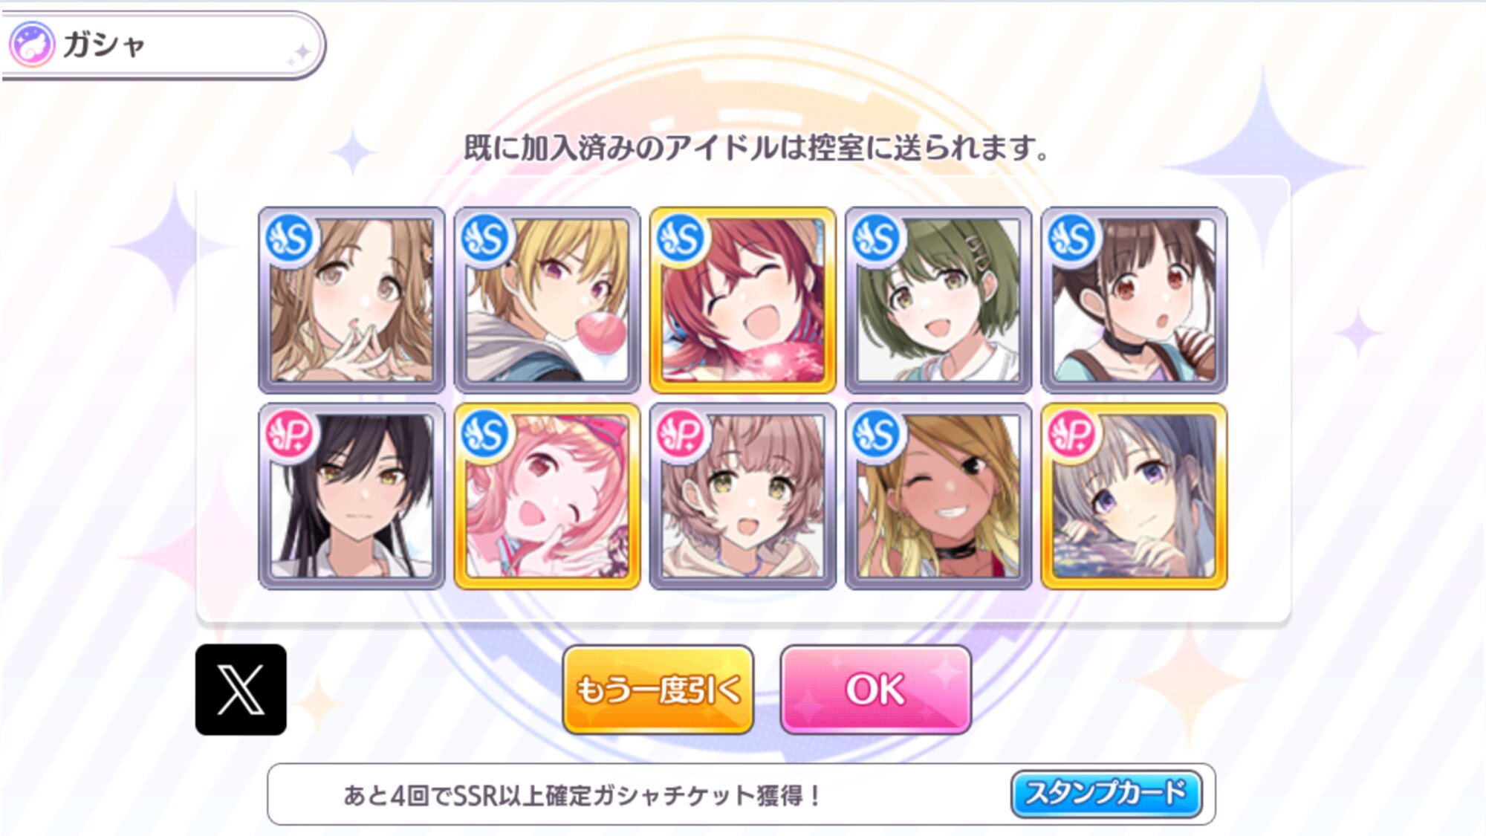The height and width of the screenshot is (836, 1486).
Task: Click the pink P badge on black-haired card
Action: pos(289,435)
